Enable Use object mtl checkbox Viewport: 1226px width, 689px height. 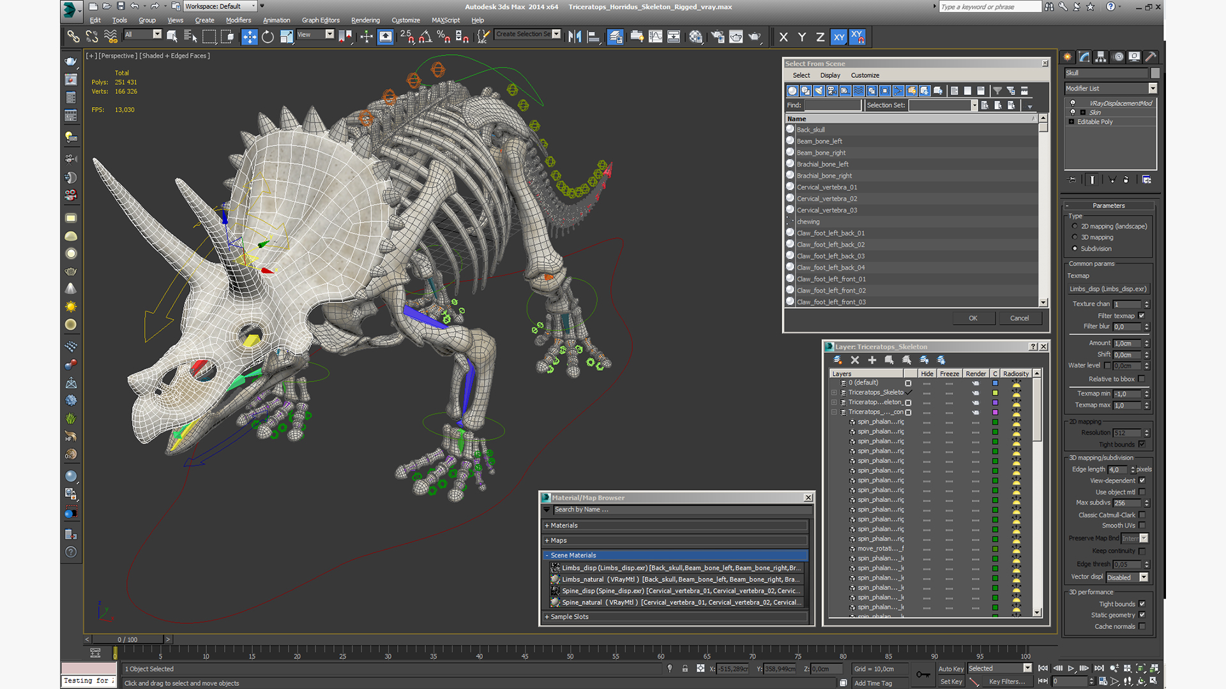1142,492
